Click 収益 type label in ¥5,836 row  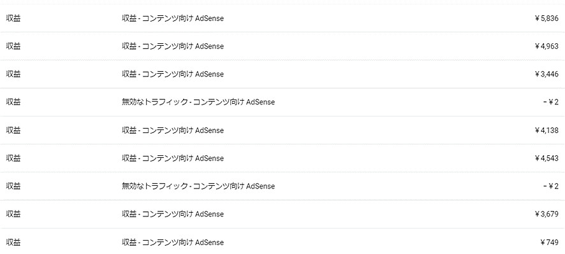tap(13, 18)
